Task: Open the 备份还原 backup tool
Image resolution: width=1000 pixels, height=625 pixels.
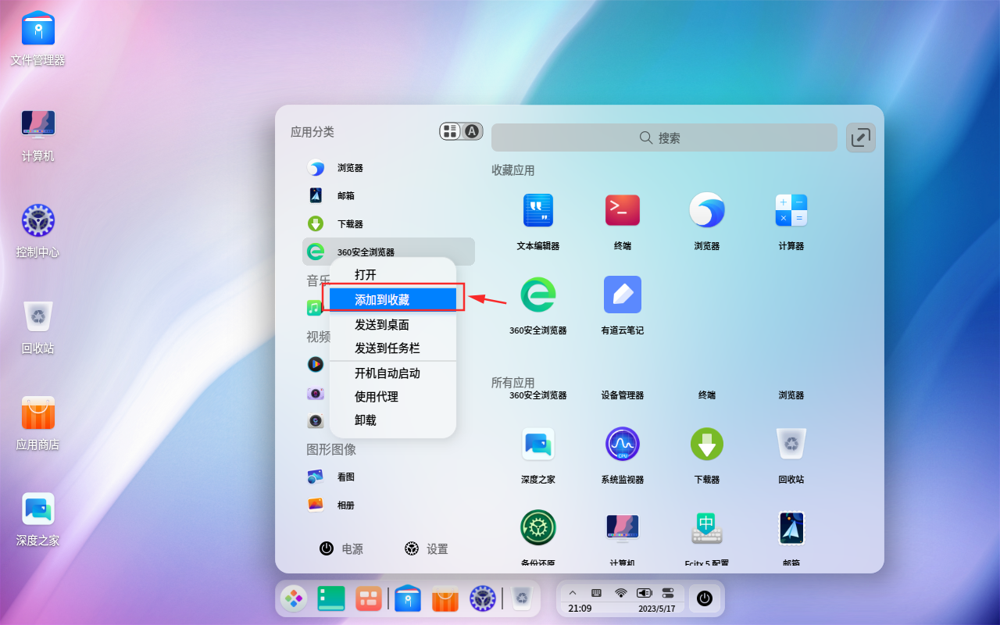Action: [537, 527]
